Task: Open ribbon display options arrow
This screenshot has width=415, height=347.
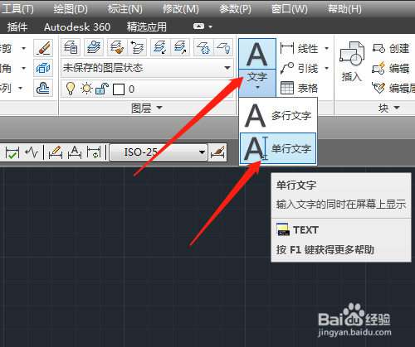Action: tap(211, 27)
